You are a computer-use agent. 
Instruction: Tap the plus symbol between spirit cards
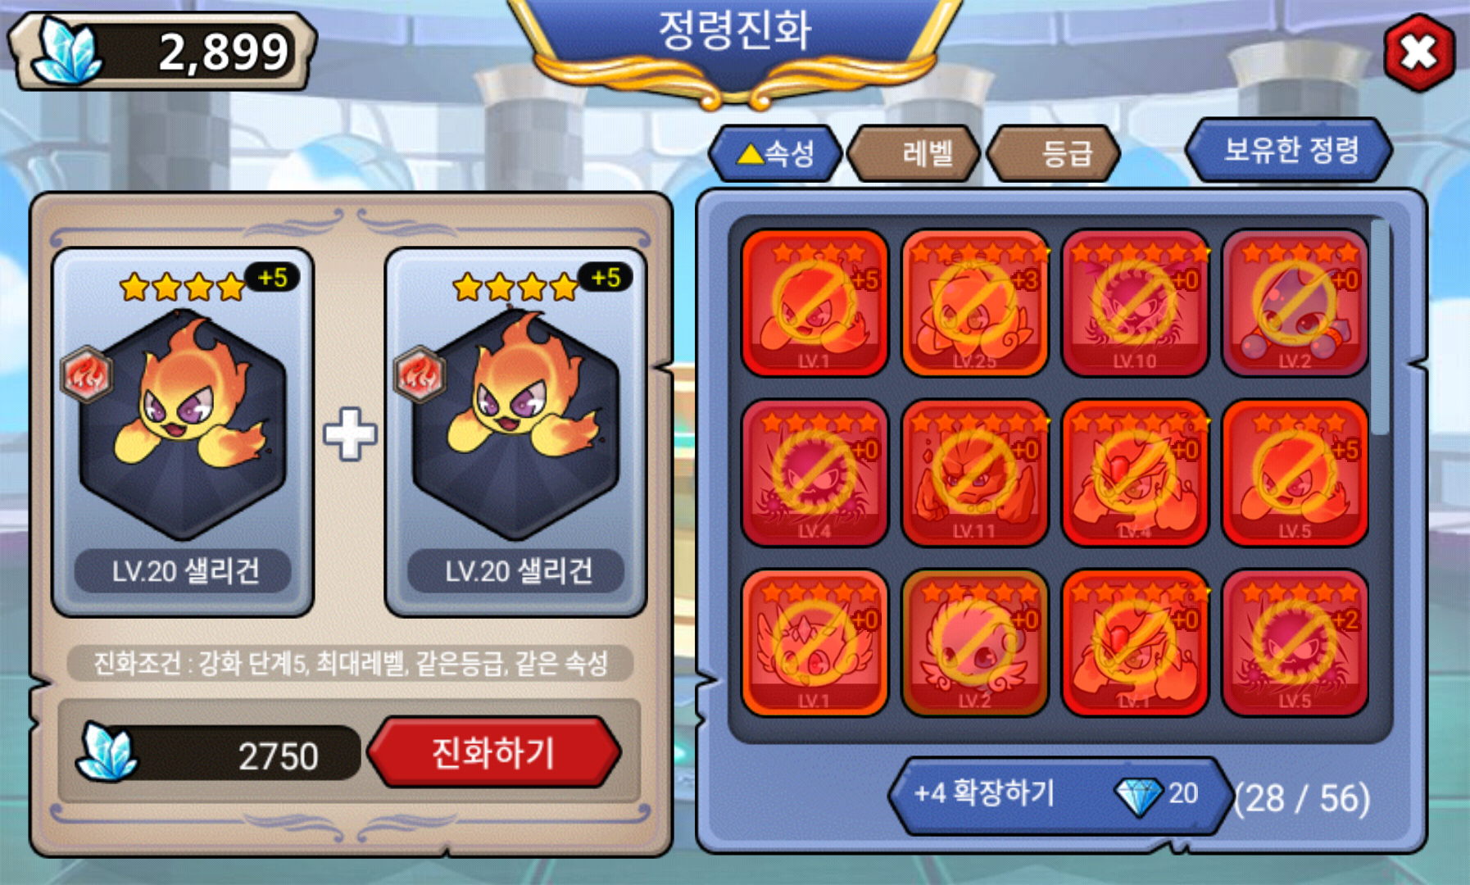pyautogui.click(x=350, y=433)
